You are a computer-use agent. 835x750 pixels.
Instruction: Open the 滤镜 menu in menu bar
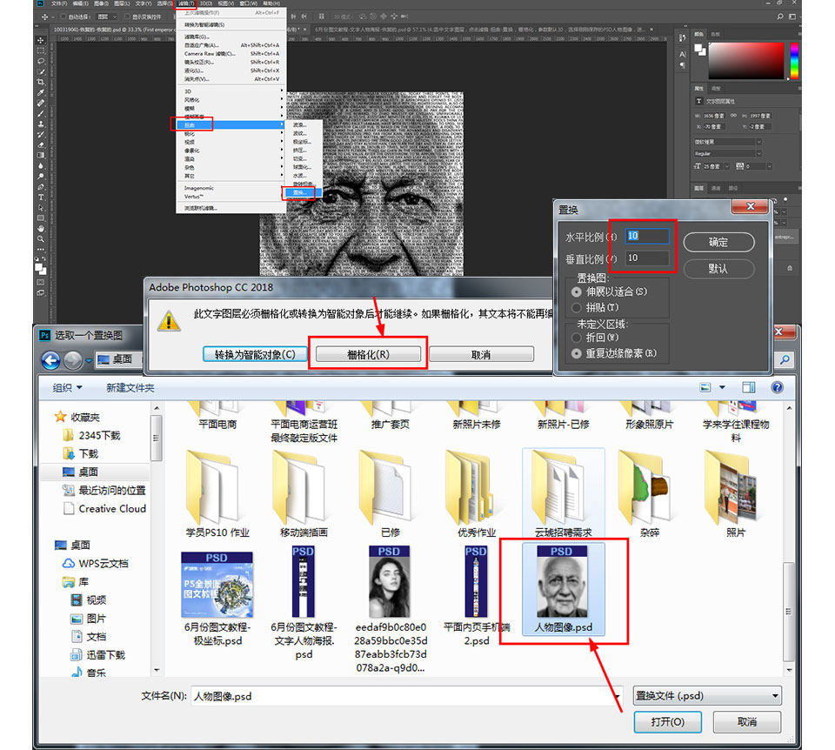[185, 3]
